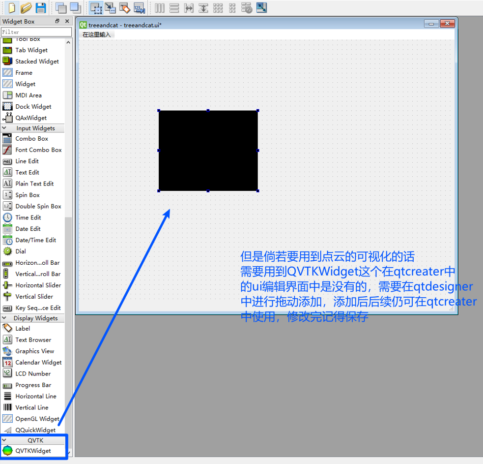Lay out widgets vertically
Image resolution: width=483 pixels, height=464 pixels.
(174, 8)
